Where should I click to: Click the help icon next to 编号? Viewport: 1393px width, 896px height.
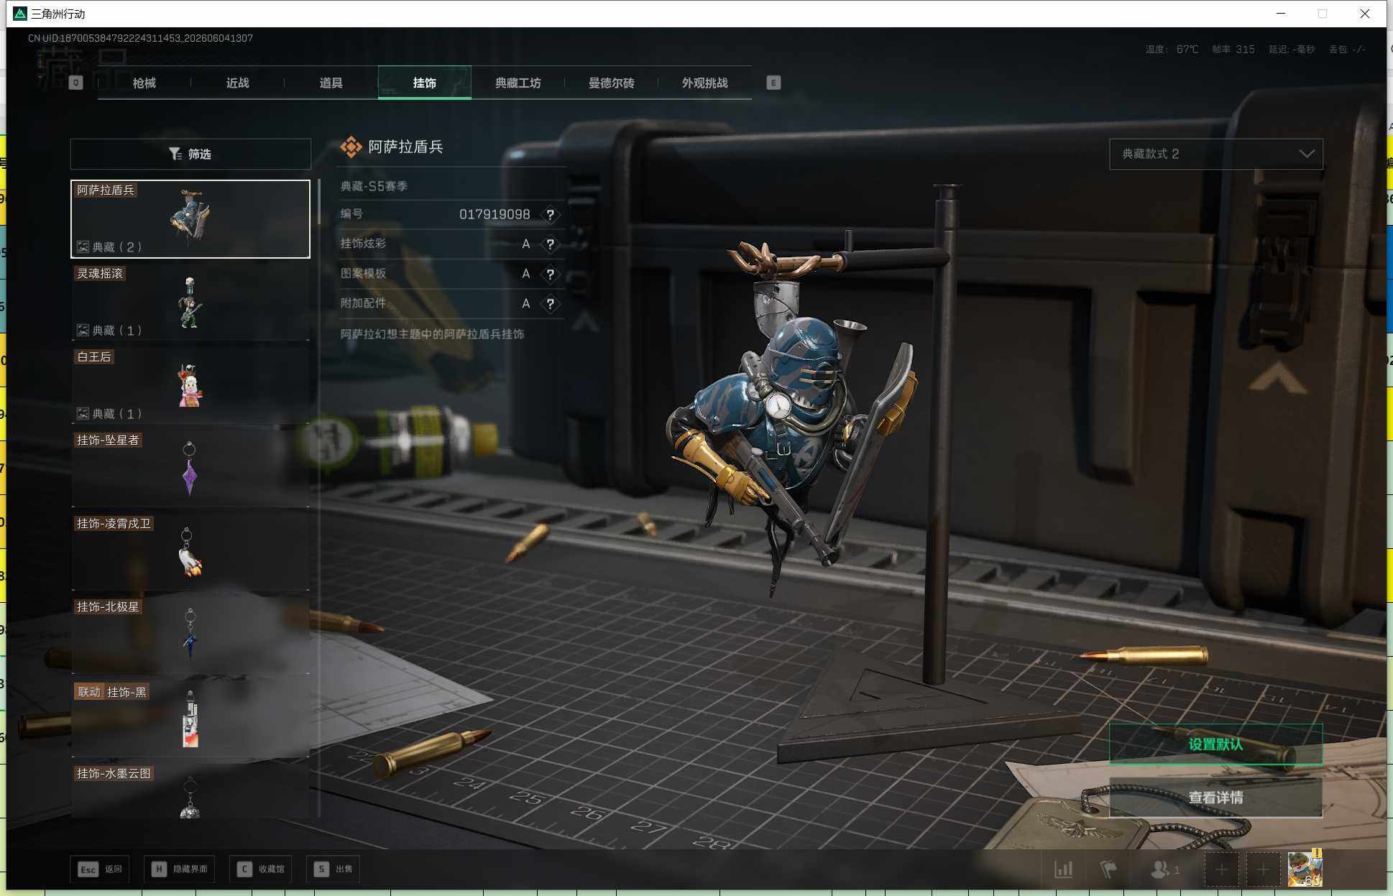550,214
